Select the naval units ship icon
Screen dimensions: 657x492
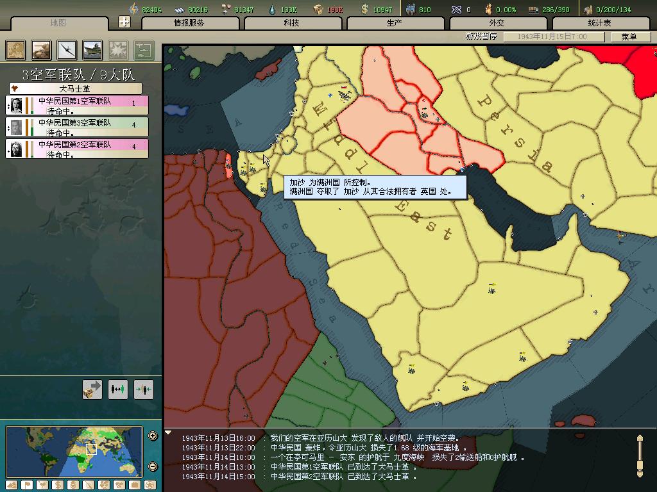click(x=92, y=50)
